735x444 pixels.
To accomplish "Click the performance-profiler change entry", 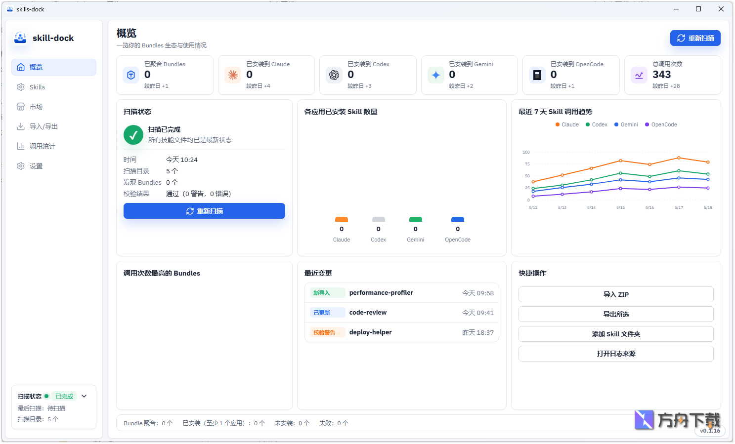I will tap(402, 293).
